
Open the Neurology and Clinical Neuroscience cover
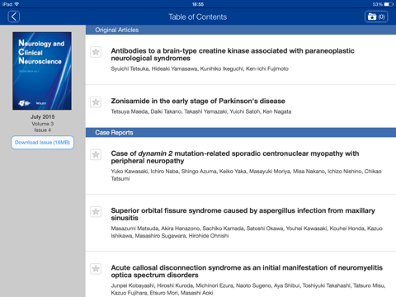[42, 71]
